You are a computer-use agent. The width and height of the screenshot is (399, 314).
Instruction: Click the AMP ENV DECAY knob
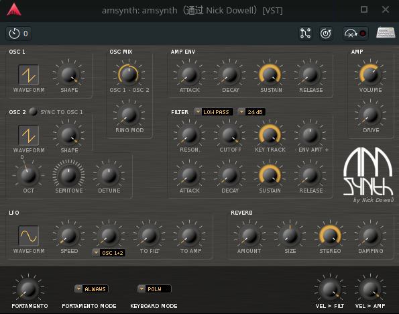(x=229, y=74)
